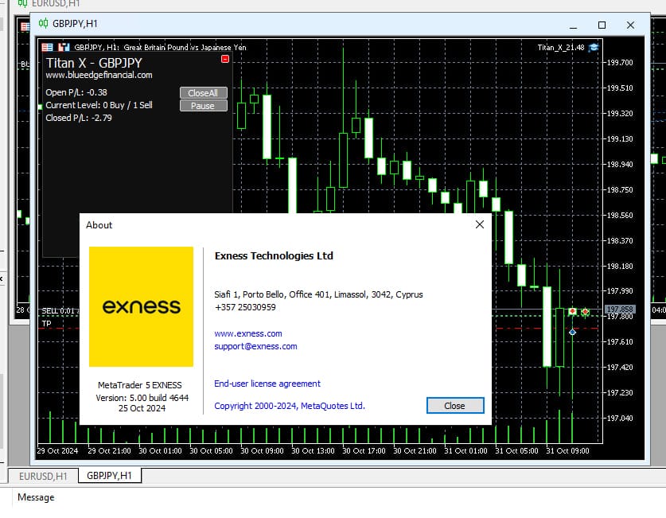The height and width of the screenshot is (518, 666).
Task: Click the GBPJPY chart window title icon
Action: (x=43, y=24)
